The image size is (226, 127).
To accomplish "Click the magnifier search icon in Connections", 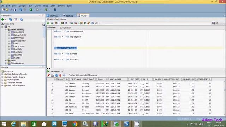I will (44, 25).
